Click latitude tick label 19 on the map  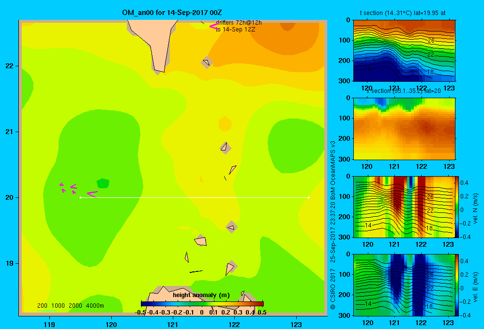point(10,263)
